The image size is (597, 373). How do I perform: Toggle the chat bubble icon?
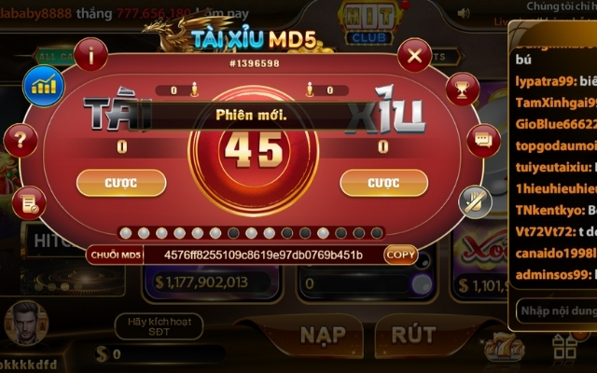483,141
